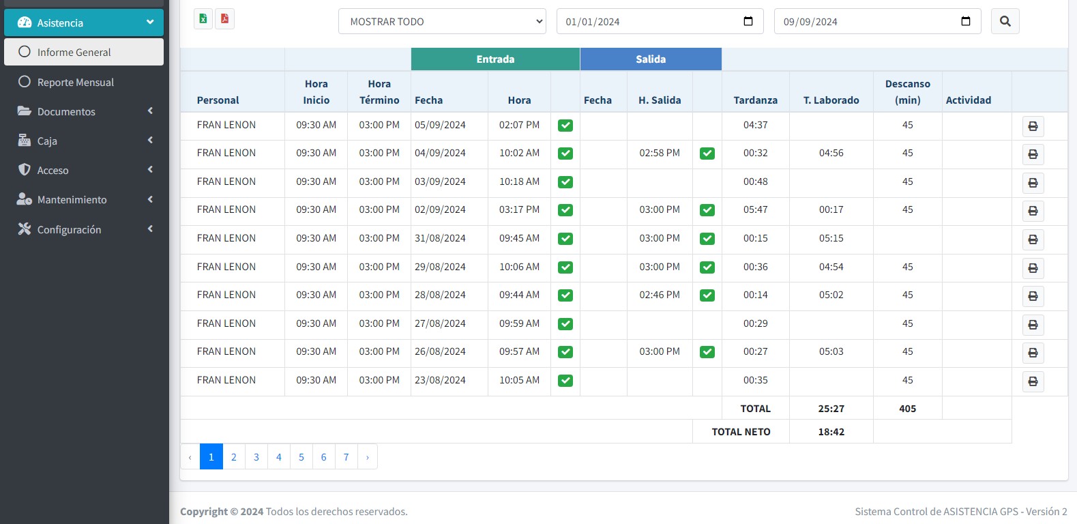This screenshot has width=1077, height=524.
Task: Export the report as PDF
Action: (224, 19)
